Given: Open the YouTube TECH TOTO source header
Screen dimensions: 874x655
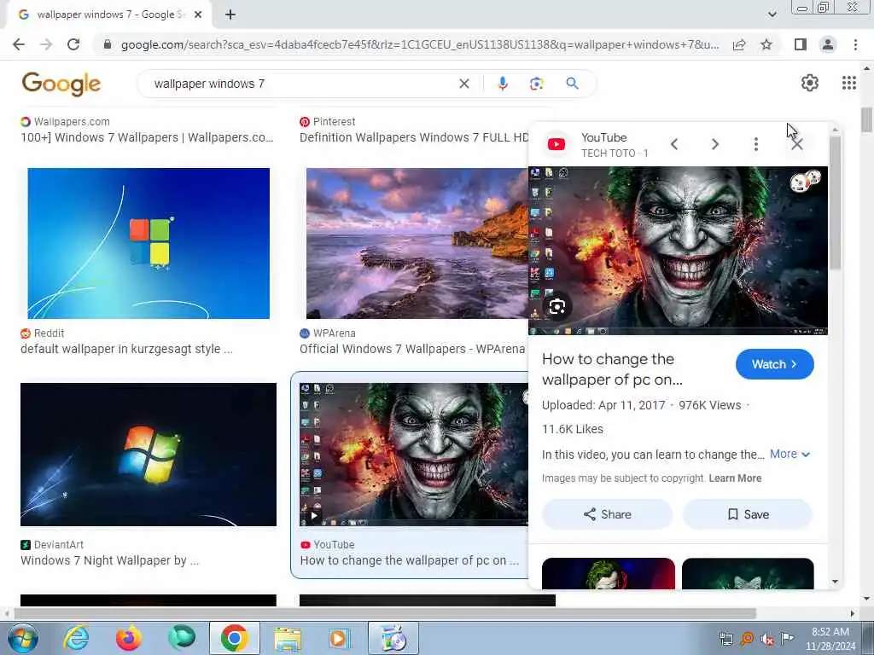Looking at the screenshot, I should point(597,144).
